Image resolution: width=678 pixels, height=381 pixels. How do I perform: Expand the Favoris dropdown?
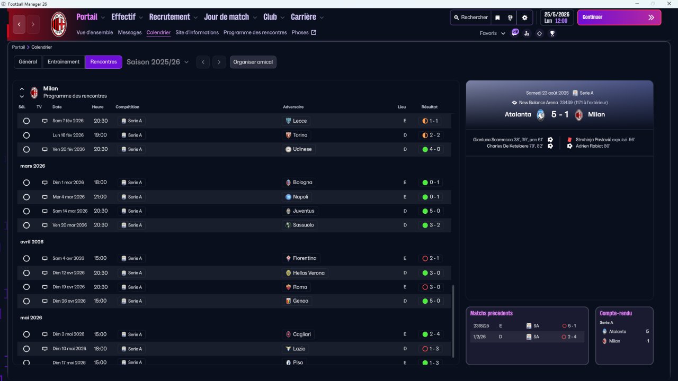point(493,33)
